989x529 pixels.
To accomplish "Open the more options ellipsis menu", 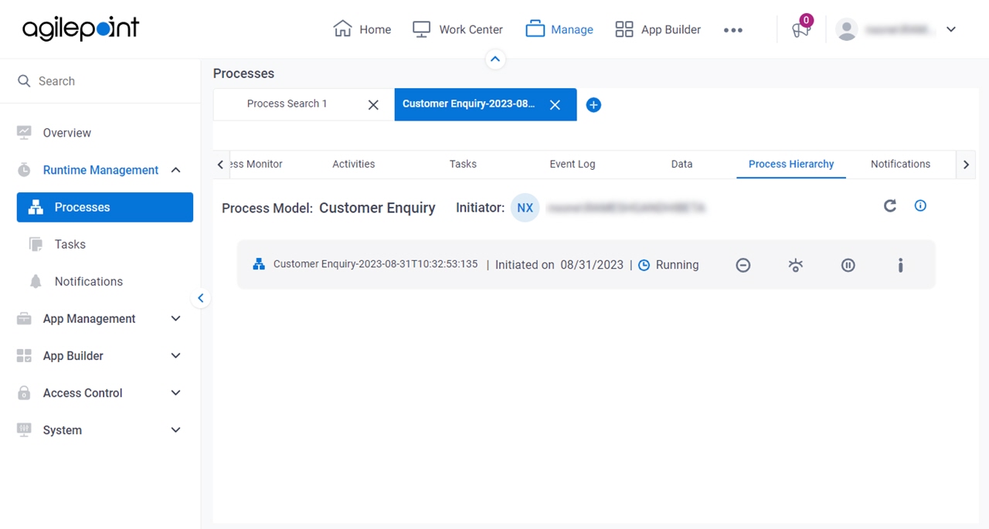I will point(732,30).
